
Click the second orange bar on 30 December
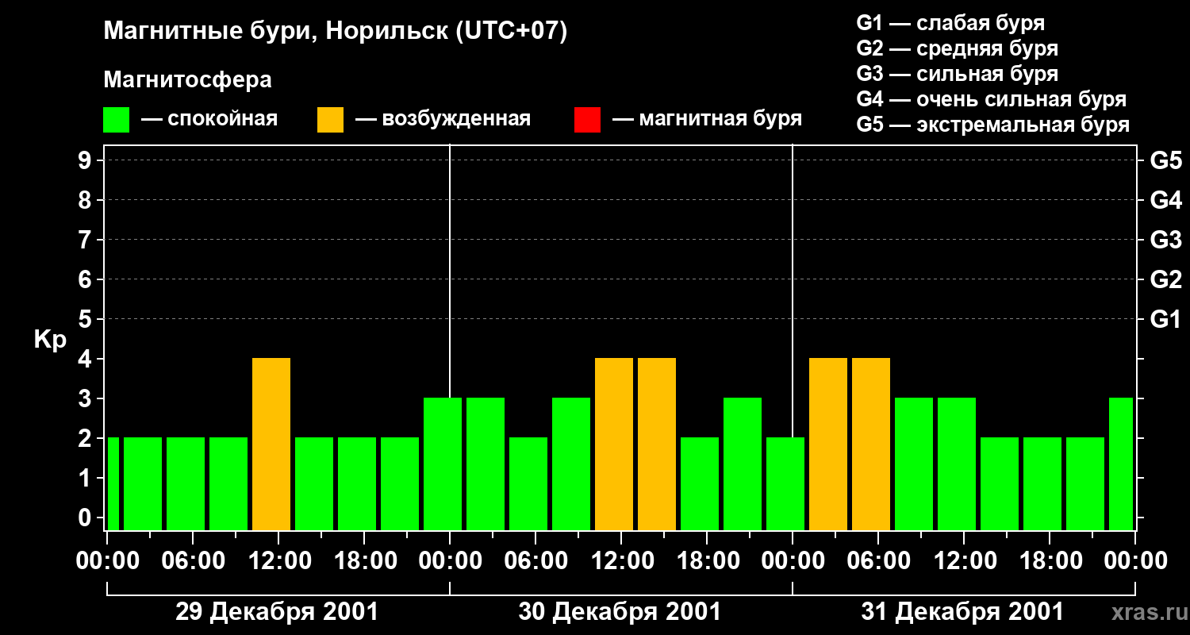click(657, 444)
